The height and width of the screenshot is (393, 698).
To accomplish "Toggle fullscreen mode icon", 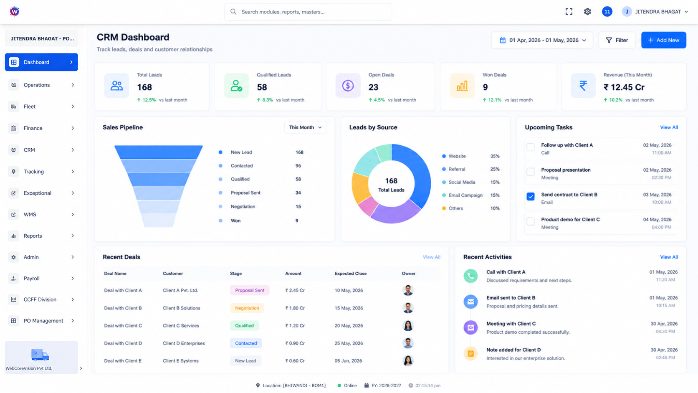I will (x=569, y=12).
